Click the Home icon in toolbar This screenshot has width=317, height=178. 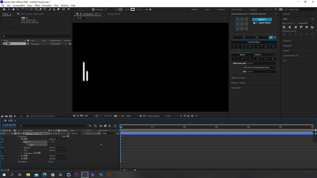click(x=4, y=9)
